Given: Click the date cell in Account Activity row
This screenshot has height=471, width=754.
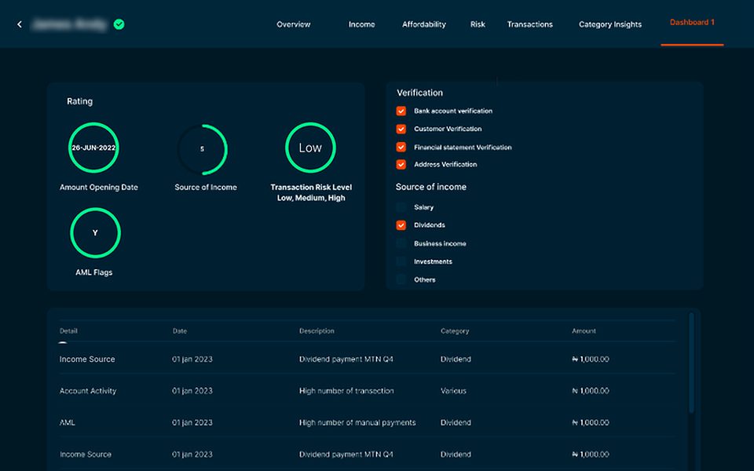Looking at the screenshot, I should [x=192, y=391].
